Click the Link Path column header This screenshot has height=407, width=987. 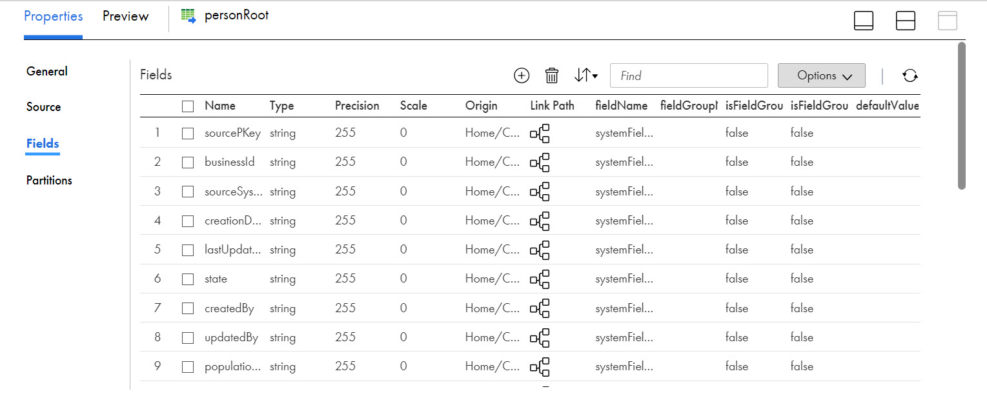(x=552, y=106)
